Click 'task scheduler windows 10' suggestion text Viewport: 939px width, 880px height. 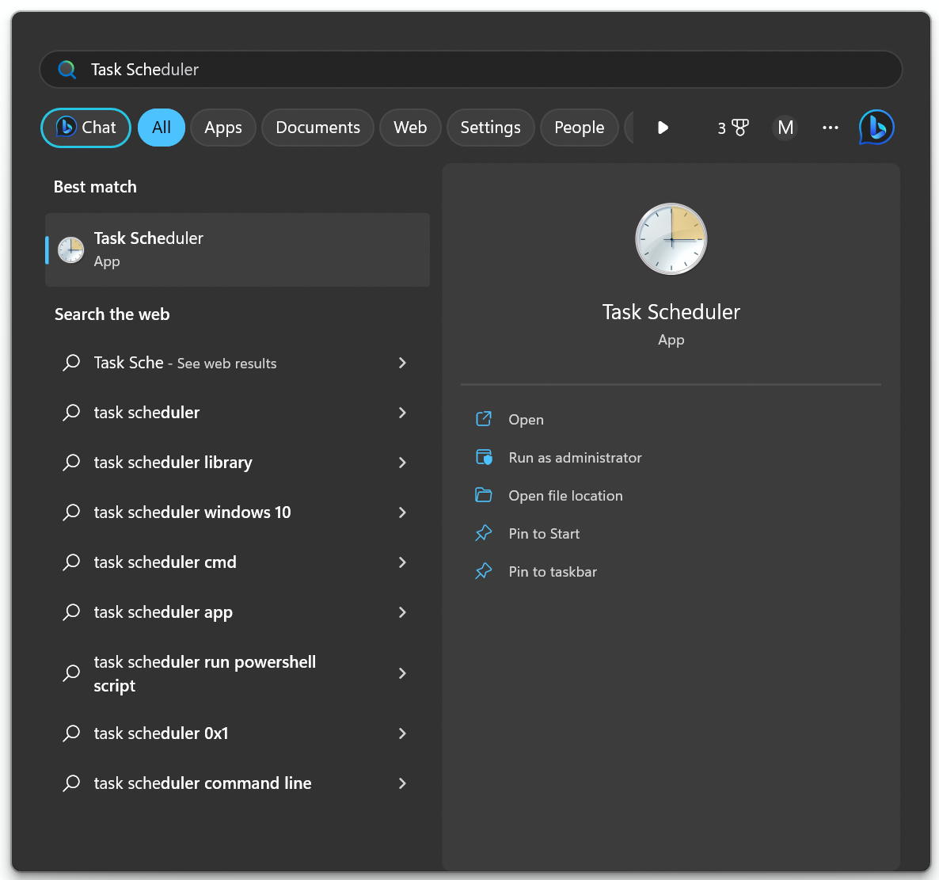pos(192,512)
